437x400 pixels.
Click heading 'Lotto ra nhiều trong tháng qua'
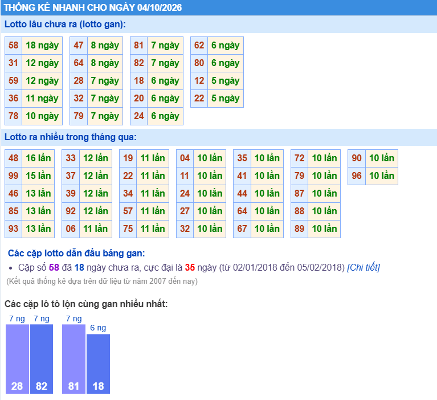[x=71, y=137]
